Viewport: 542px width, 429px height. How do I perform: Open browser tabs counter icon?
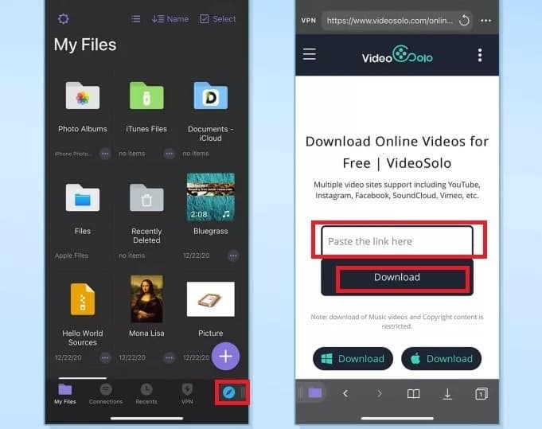point(482,393)
